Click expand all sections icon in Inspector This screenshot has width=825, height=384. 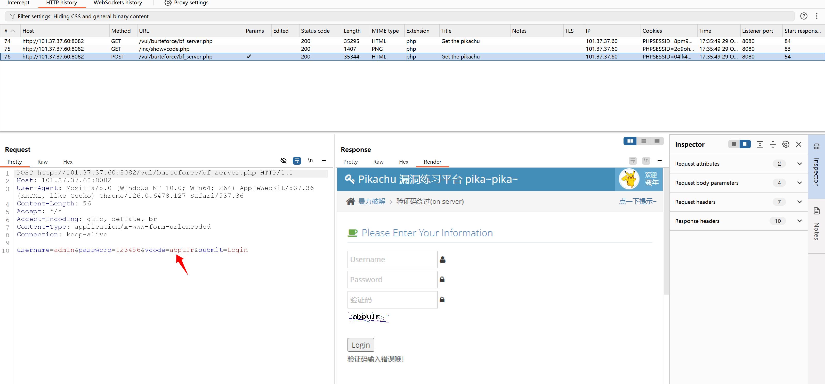click(760, 144)
